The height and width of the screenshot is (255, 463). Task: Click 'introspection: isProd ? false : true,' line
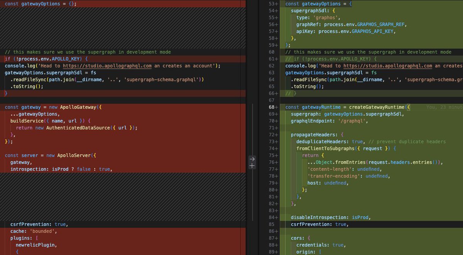click(x=61, y=169)
